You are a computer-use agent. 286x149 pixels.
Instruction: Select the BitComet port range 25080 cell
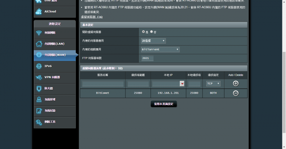click(x=138, y=93)
